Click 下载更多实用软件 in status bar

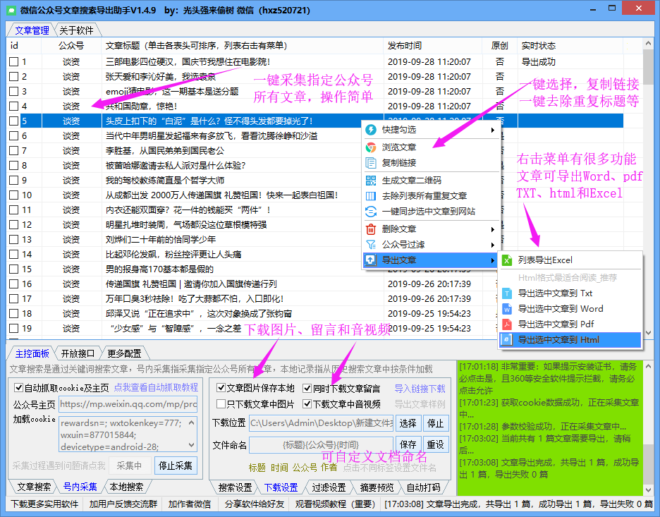click(x=44, y=504)
